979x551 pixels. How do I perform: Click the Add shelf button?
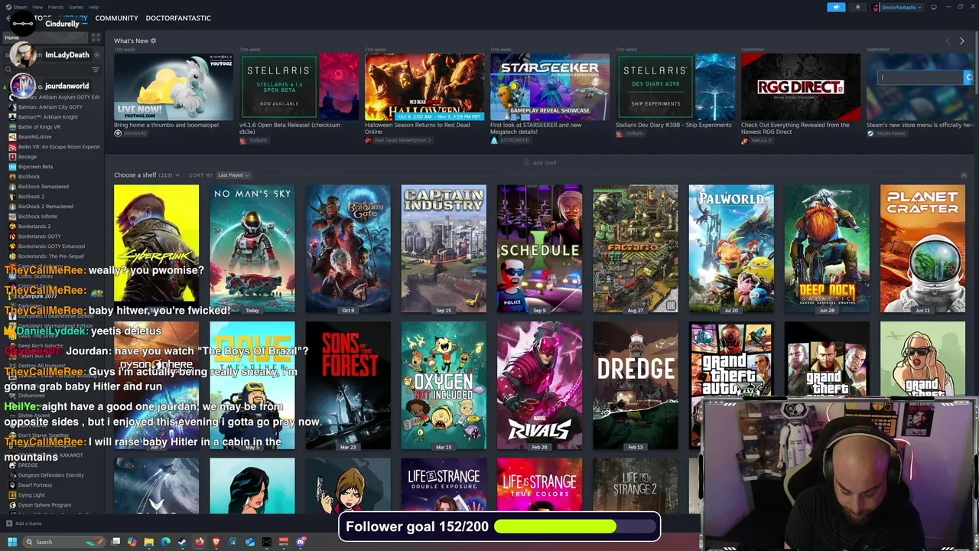540,163
